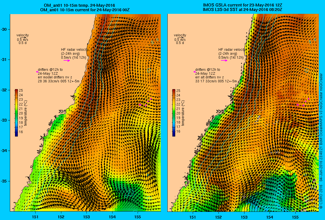Click longitude label '151' under left map
325x220 pixels.
(x=35, y=217)
